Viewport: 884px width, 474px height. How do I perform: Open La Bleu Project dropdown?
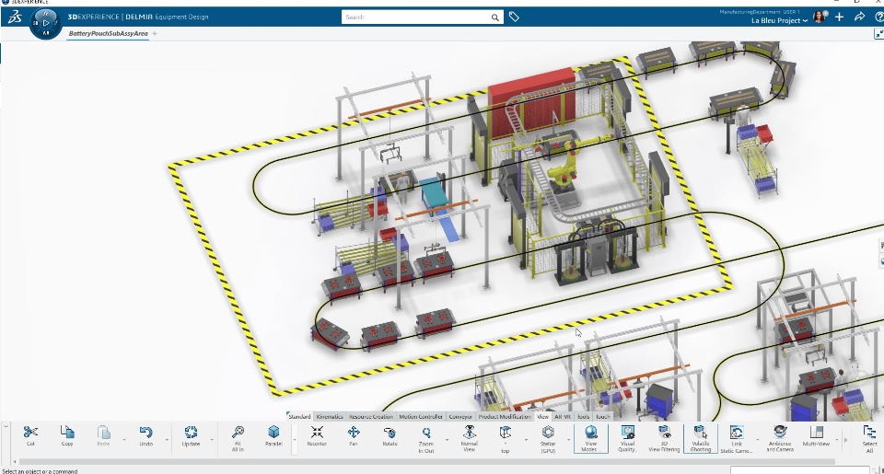pos(780,20)
